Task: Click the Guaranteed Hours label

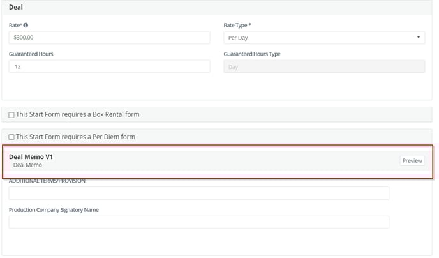Action: coord(31,54)
